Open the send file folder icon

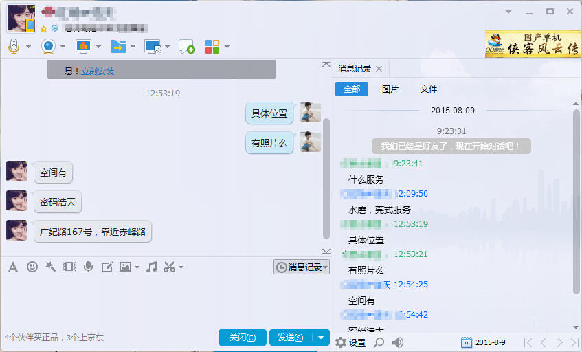(118, 47)
